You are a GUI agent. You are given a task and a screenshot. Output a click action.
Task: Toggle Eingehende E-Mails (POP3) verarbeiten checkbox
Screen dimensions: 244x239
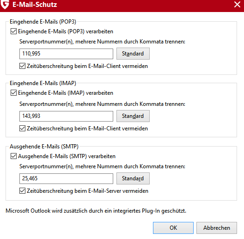coord(13,31)
